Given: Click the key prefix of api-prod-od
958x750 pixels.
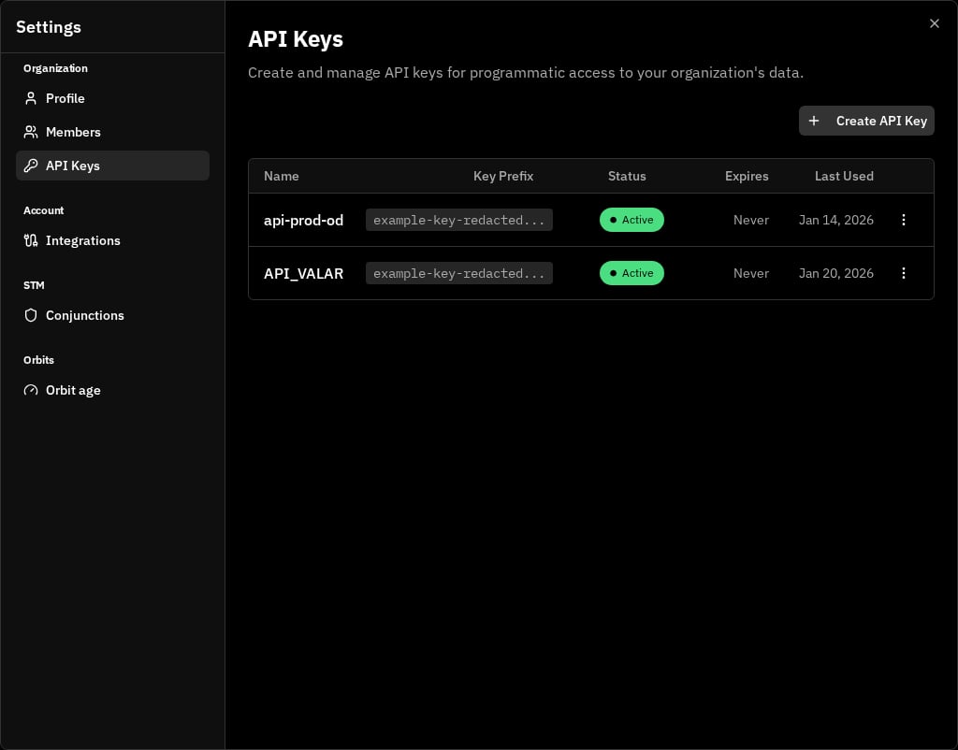Looking at the screenshot, I should tap(458, 220).
